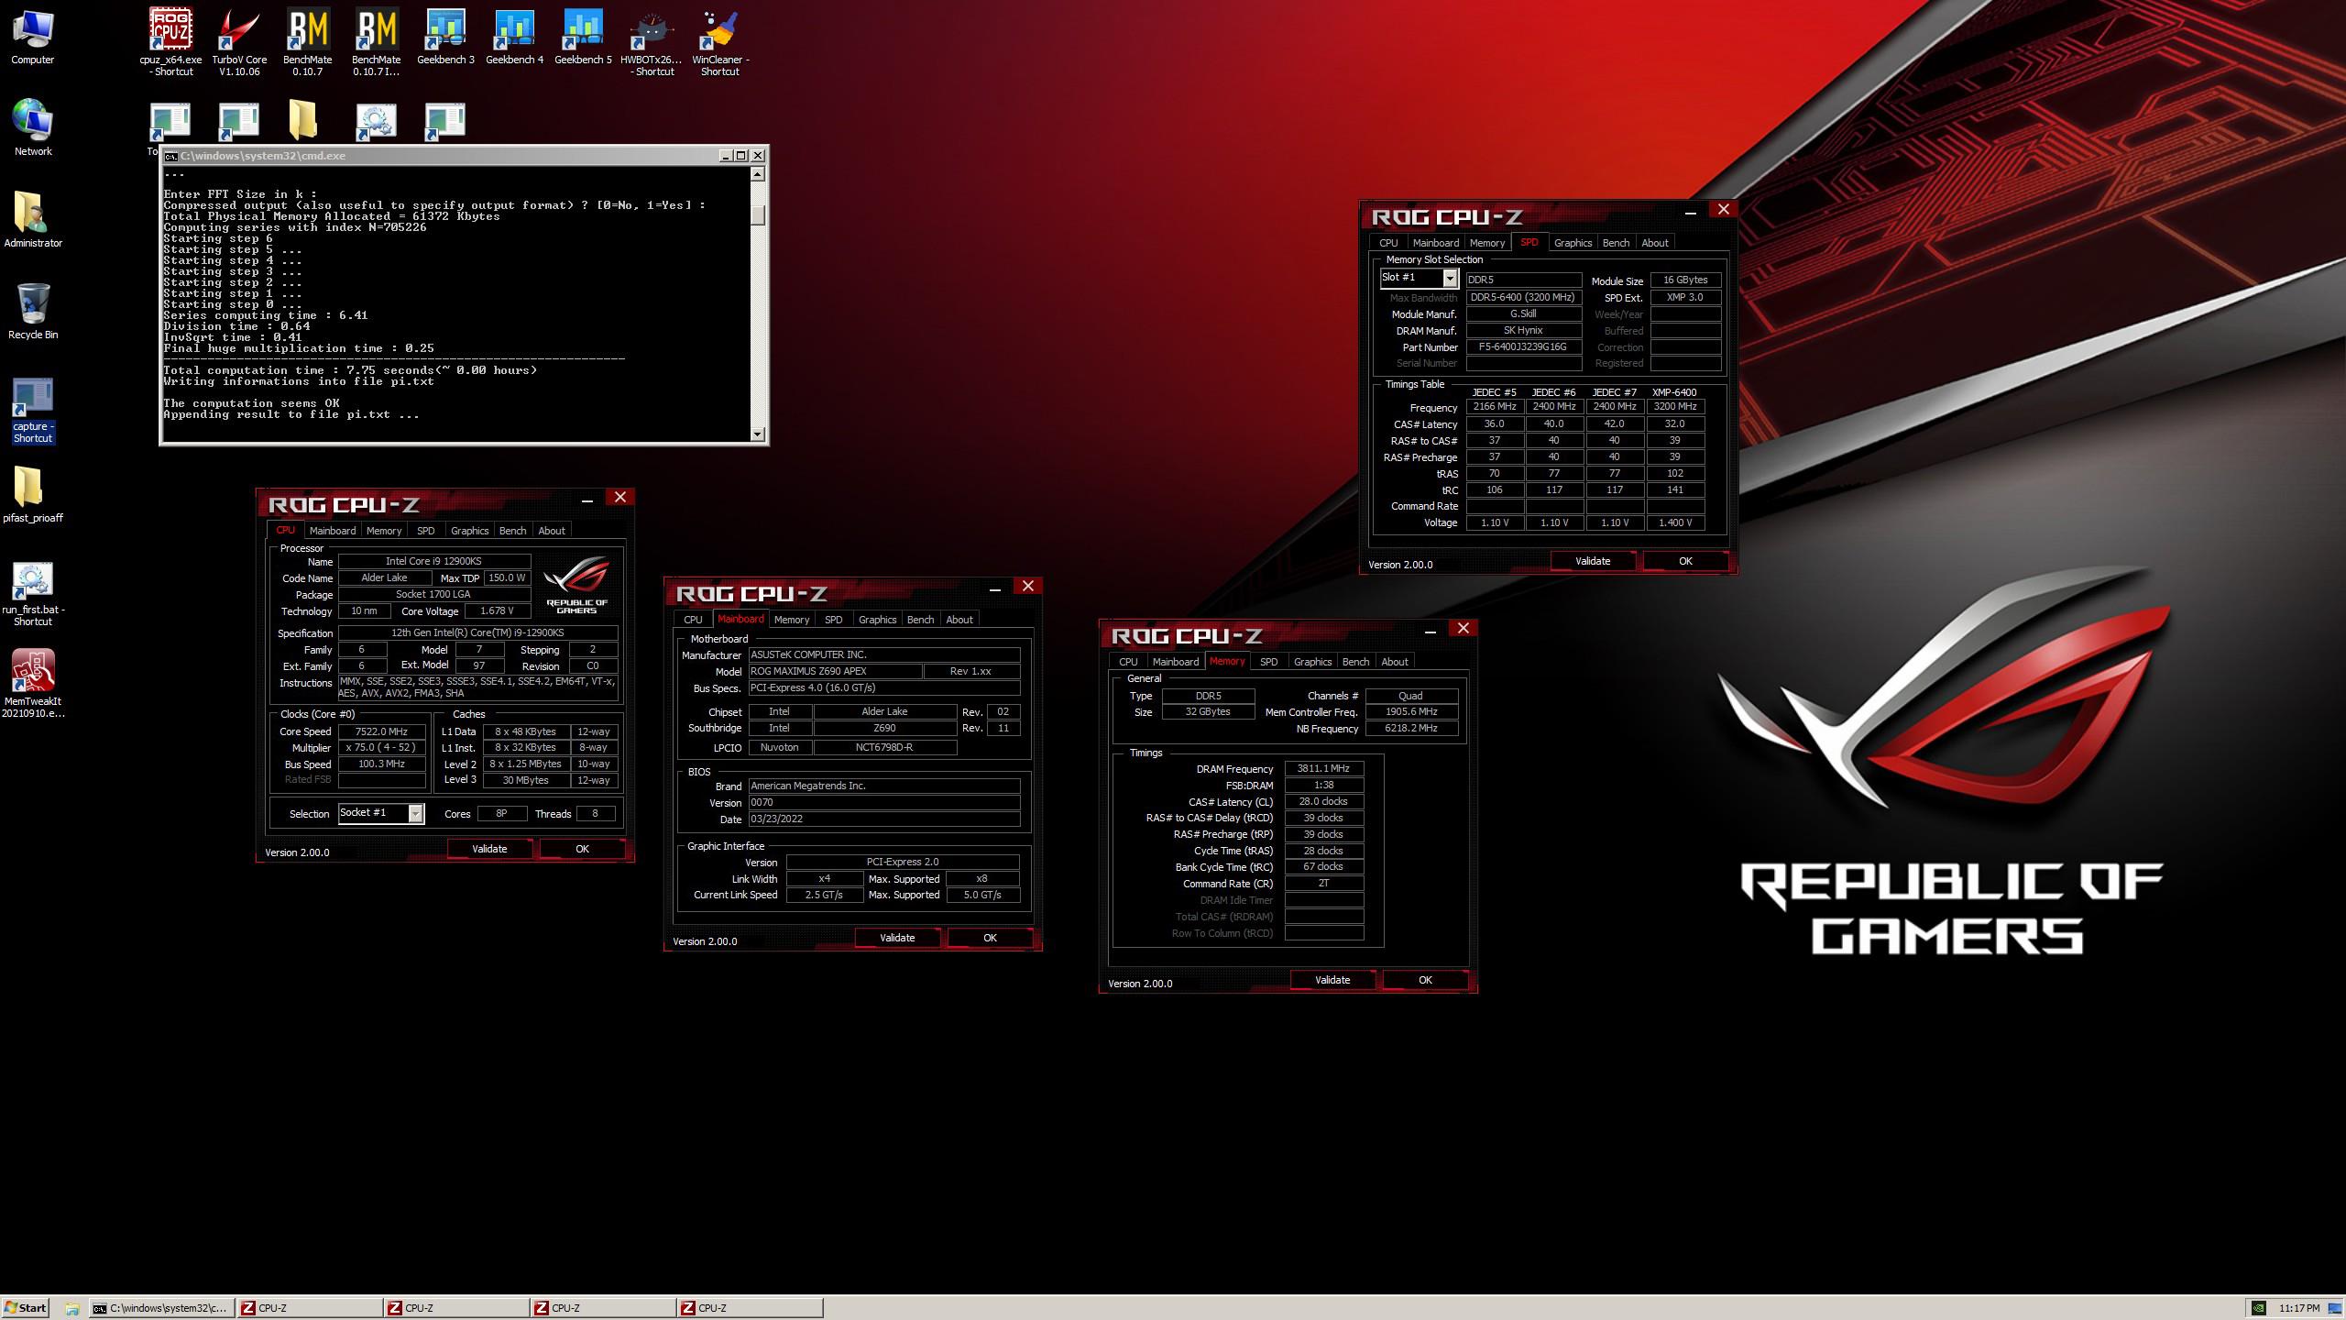
Task: Open Bench tab in the CPU-Z memory window
Action: pyautogui.click(x=1355, y=662)
